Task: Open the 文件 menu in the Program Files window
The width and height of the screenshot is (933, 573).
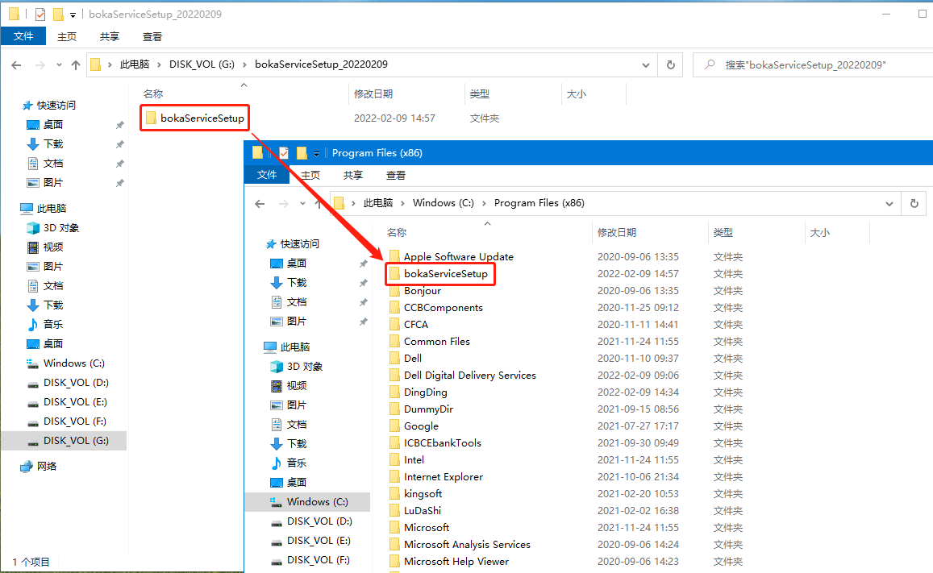Action: 267,175
